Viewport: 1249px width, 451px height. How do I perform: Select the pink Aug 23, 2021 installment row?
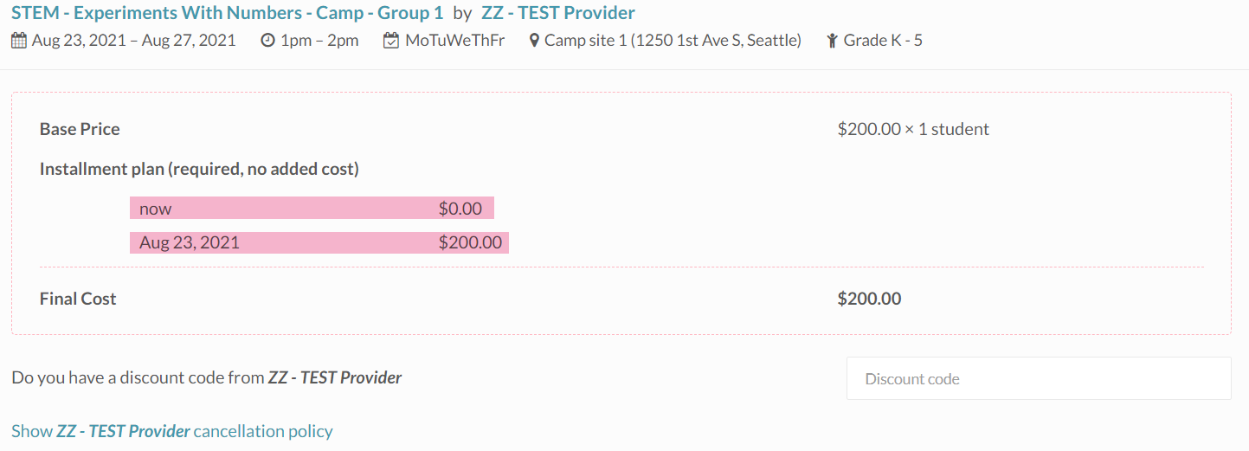(x=319, y=242)
